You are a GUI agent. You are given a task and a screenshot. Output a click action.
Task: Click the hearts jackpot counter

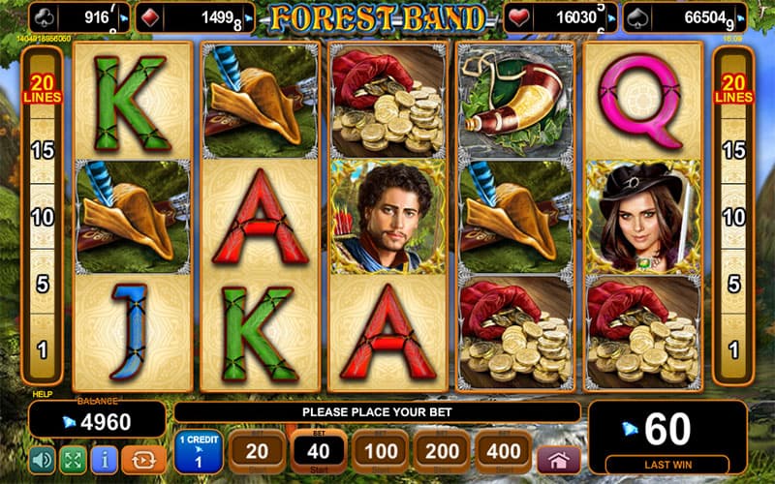click(561, 17)
